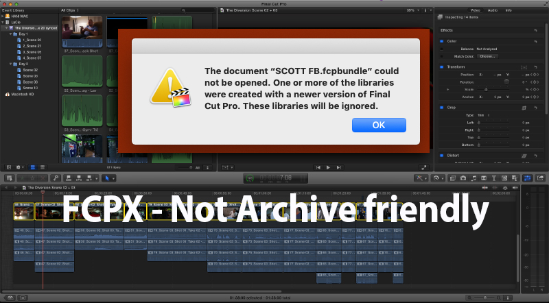Switch browser to list view
This screenshot has width=549, height=303.
point(43,167)
